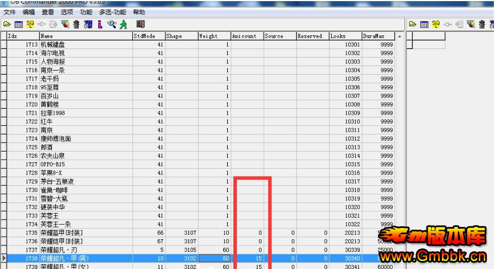The image size is (495, 269).
Task: Click the exit door icon
Action: (x=140, y=25)
